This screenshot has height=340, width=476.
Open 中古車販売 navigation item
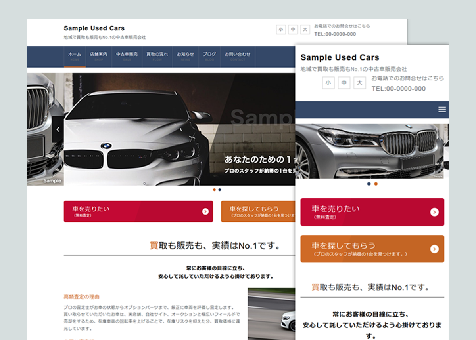[x=127, y=57]
